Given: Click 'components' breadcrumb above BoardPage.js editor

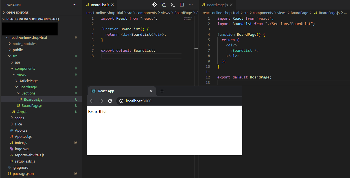Looking at the screenshot, I should pyautogui.click(x=263, y=13).
